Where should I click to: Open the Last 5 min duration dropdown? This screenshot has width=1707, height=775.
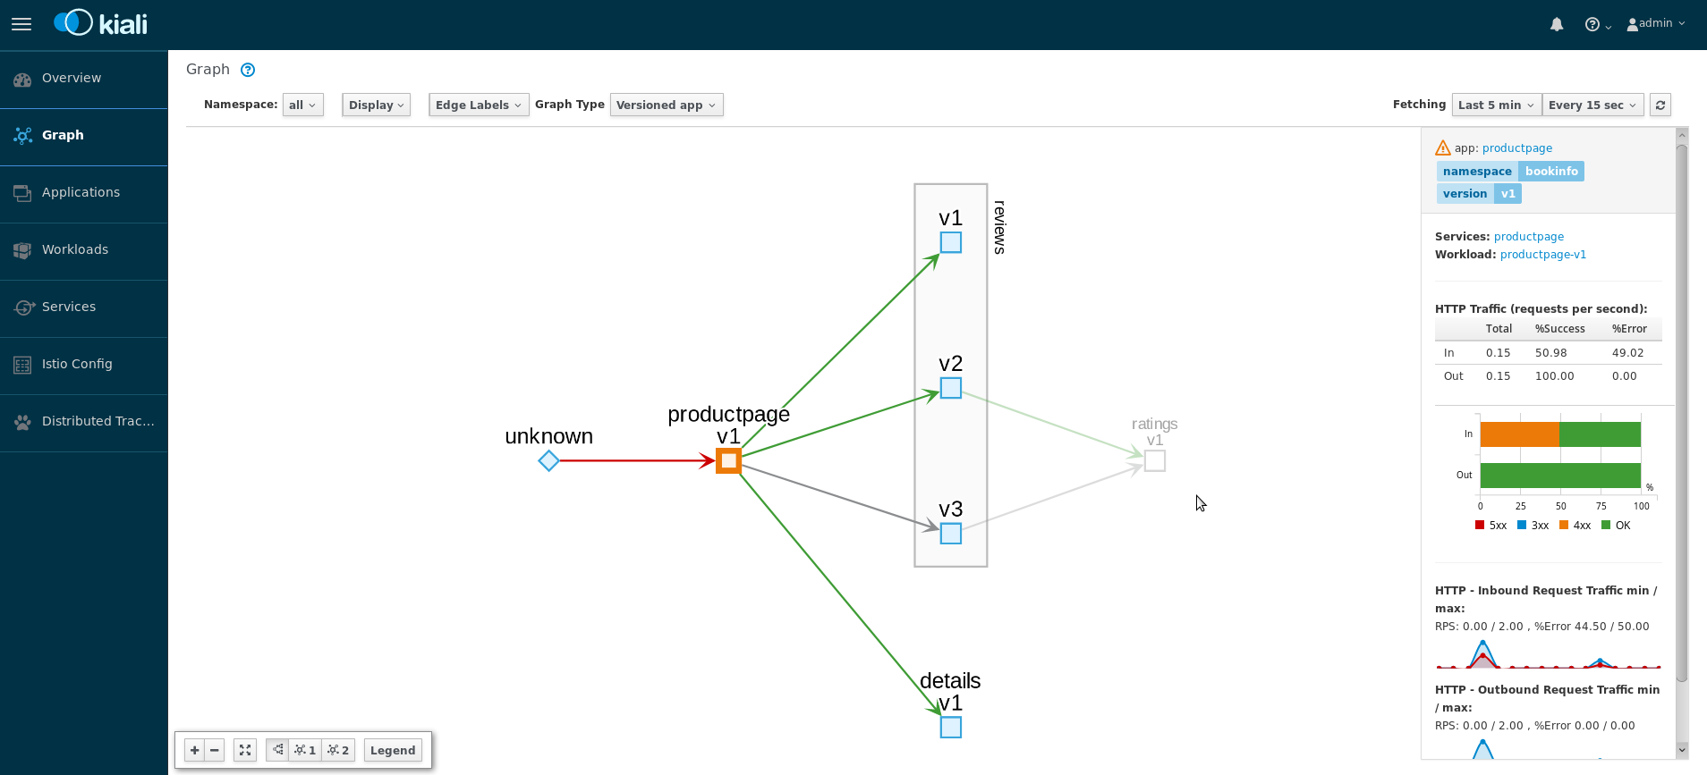(x=1495, y=105)
